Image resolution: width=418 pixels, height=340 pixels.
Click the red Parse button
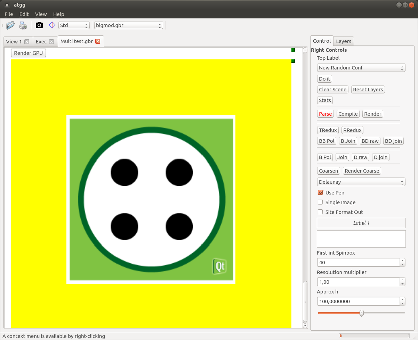325,114
